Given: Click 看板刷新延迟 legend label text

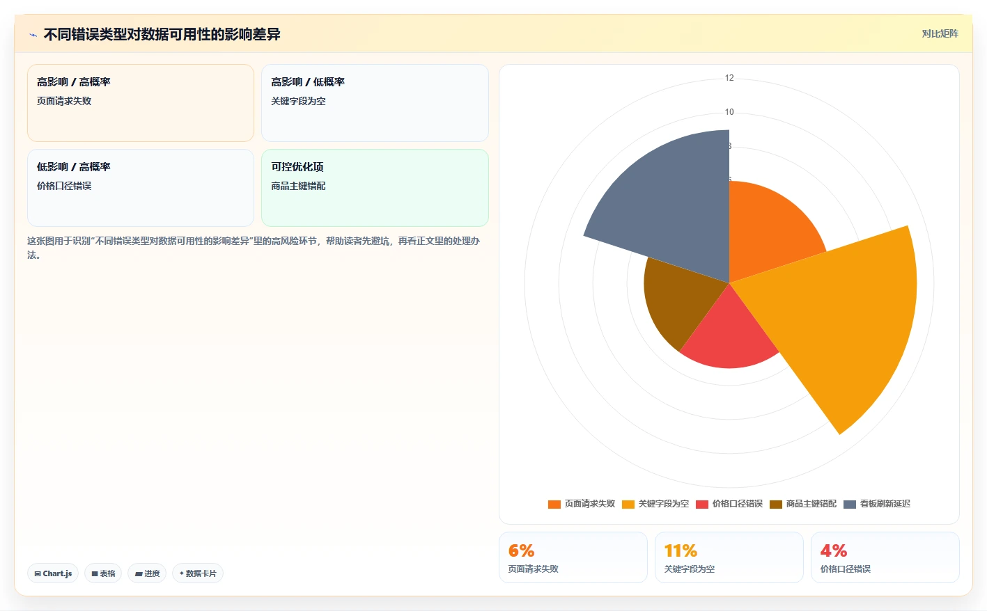Looking at the screenshot, I should pos(885,504).
